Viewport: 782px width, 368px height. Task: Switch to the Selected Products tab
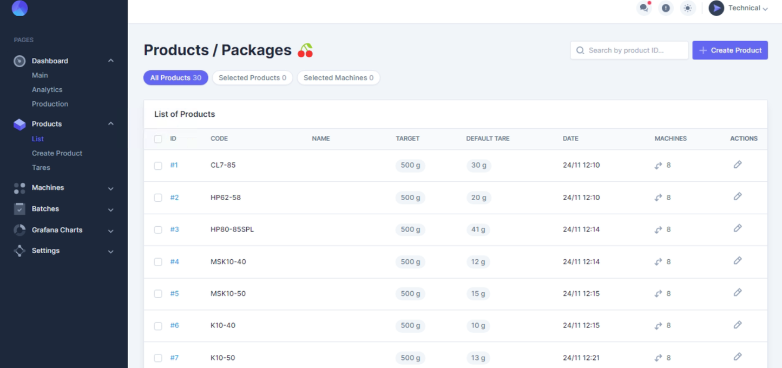tap(252, 78)
